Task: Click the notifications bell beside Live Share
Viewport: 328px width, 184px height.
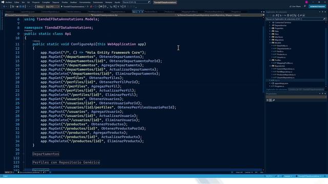Action: tap(305, 7)
